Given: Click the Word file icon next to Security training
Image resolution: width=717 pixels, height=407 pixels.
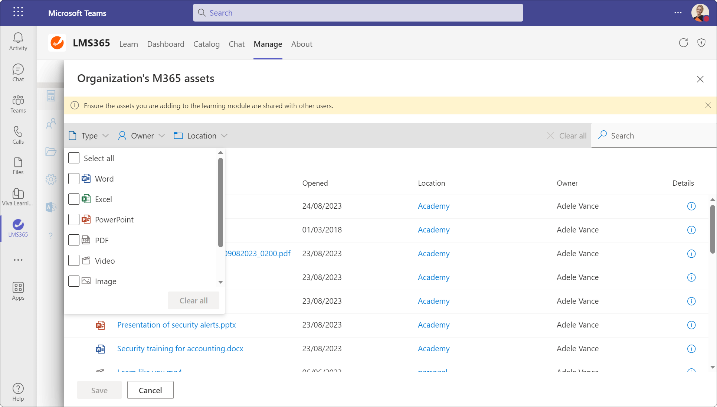Looking at the screenshot, I should click(100, 349).
